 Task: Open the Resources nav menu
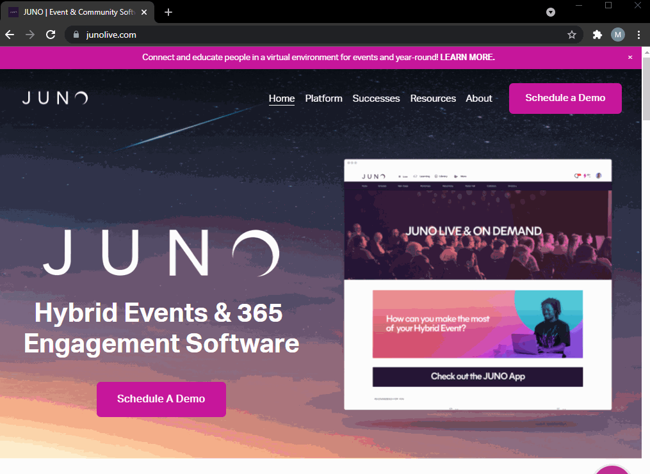click(x=433, y=99)
